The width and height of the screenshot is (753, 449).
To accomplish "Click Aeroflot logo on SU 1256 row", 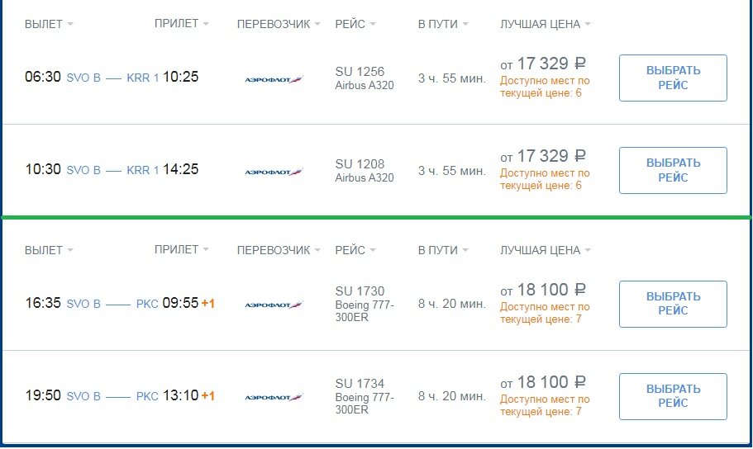I will pyautogui.click(x=274, y=79).
